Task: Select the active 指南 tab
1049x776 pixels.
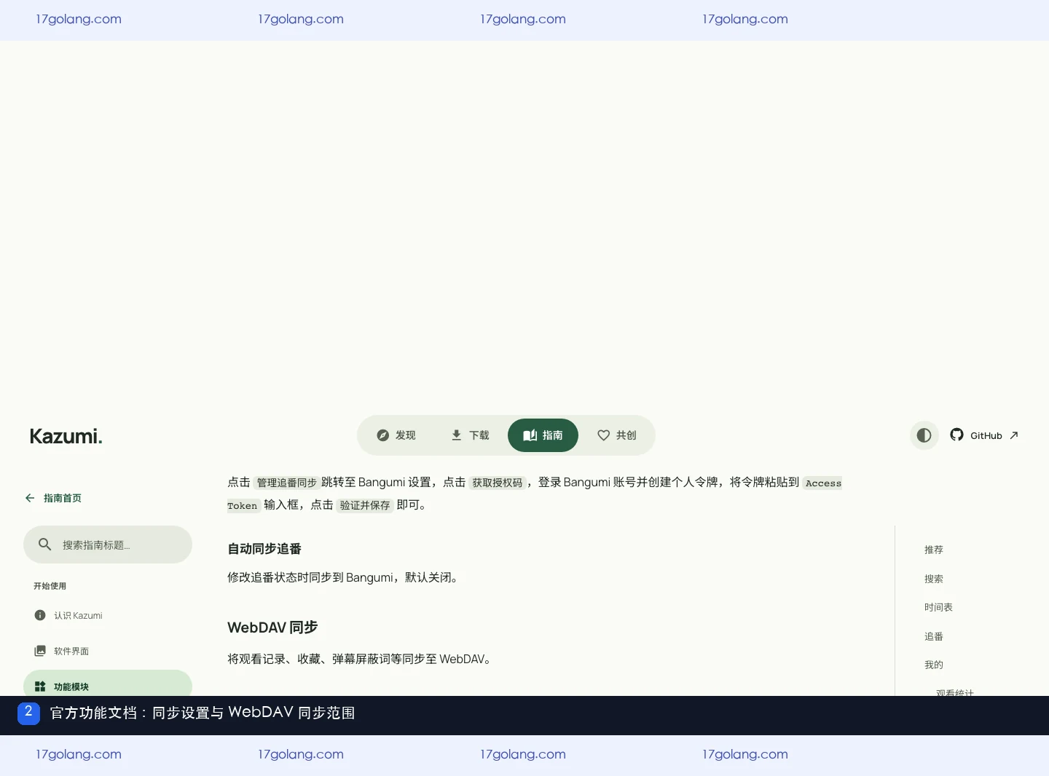Action: pos(543,435)
